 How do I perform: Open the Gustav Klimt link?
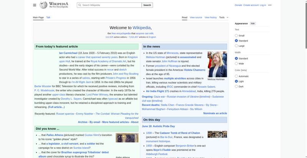(92, 135)
